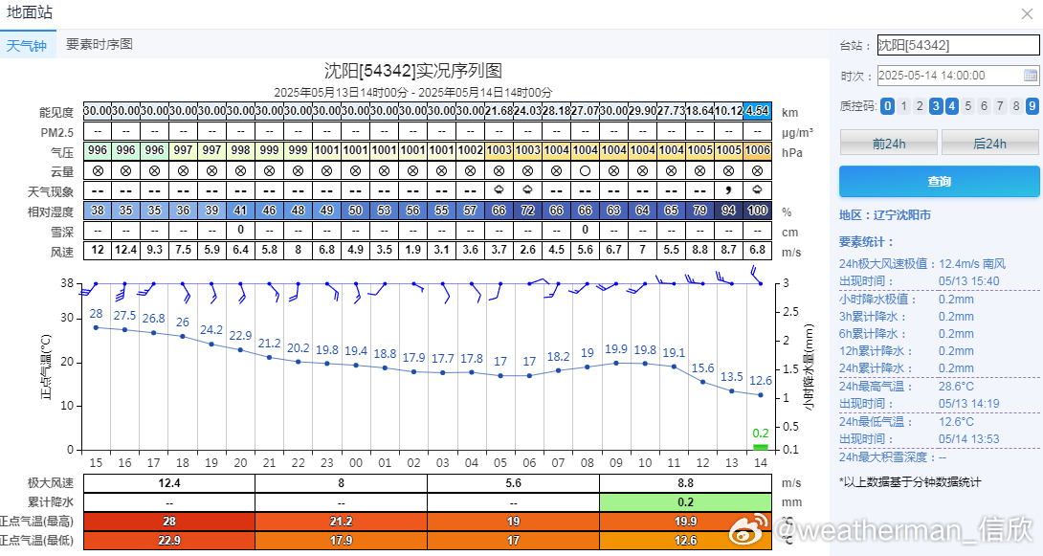
Task: Close the 地面站 panel
Action: pos(1027,14)
